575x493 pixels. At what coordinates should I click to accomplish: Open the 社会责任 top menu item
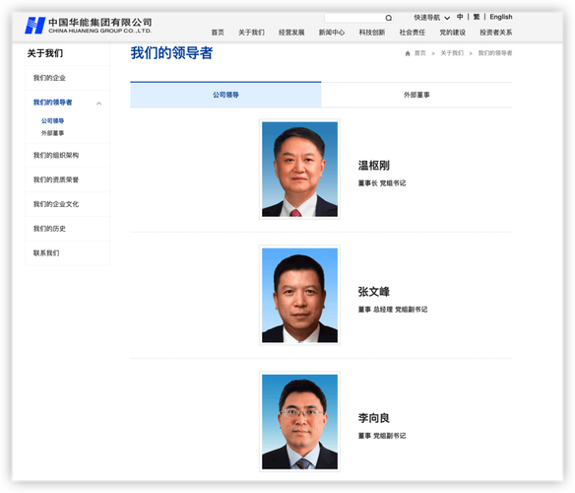[x=413, y=33]
